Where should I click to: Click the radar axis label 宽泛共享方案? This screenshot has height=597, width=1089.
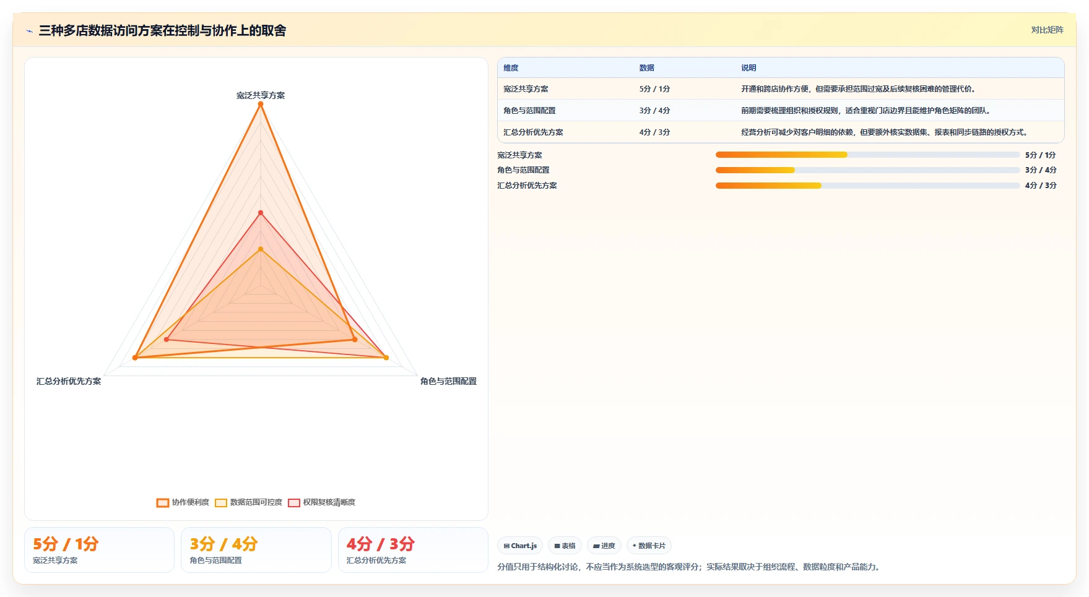[261, 95]
